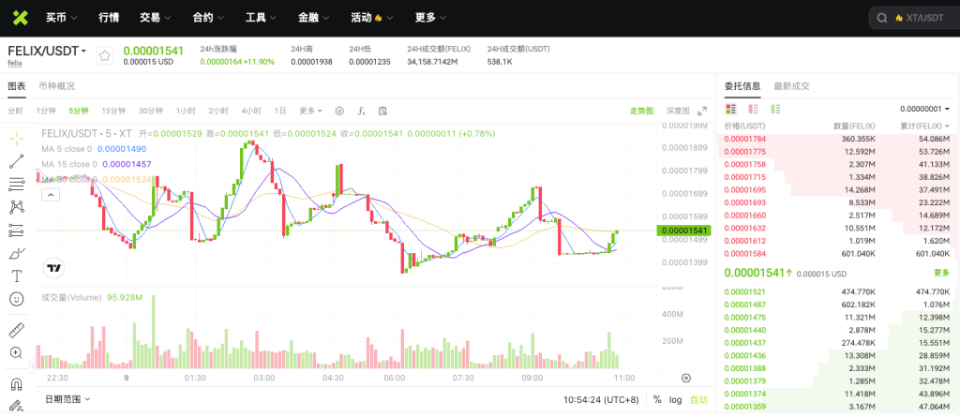
Task: Click sell order price 0.00001784
Action: (745, 139)
